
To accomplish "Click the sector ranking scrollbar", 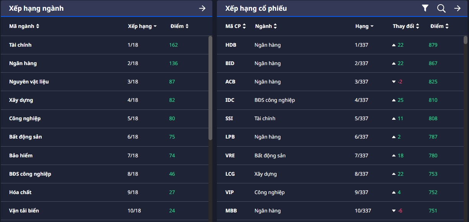I will click(x=210, y=88).
